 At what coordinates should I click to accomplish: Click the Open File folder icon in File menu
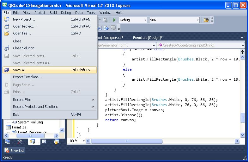(x=7, y=34)
